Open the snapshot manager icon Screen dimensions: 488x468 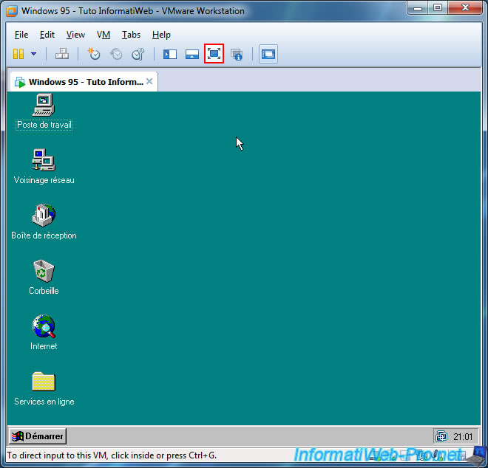click(x=138, y=54)
